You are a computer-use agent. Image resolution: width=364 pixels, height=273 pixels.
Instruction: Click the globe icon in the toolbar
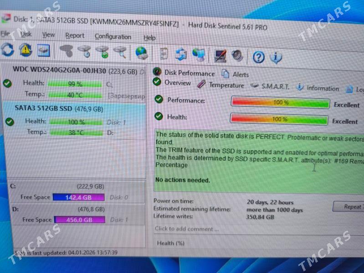coord(142,54)
